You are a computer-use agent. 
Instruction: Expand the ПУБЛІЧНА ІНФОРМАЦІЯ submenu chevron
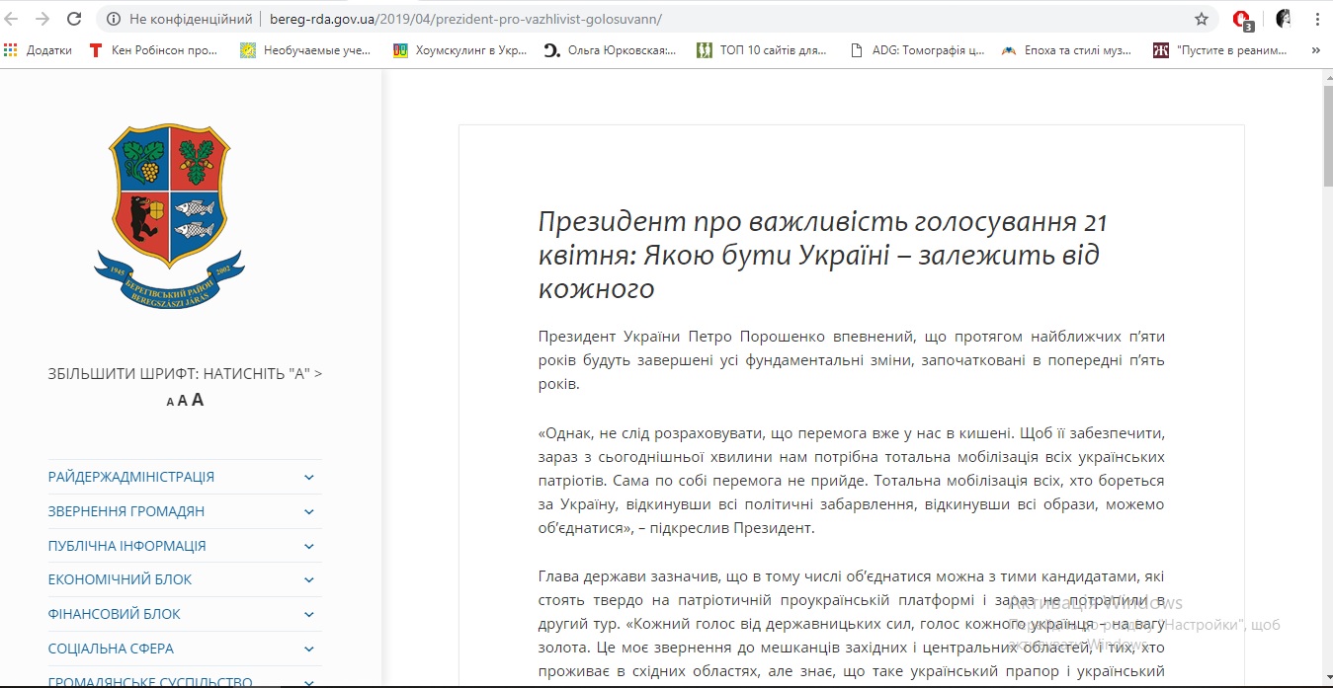point(309,546)
